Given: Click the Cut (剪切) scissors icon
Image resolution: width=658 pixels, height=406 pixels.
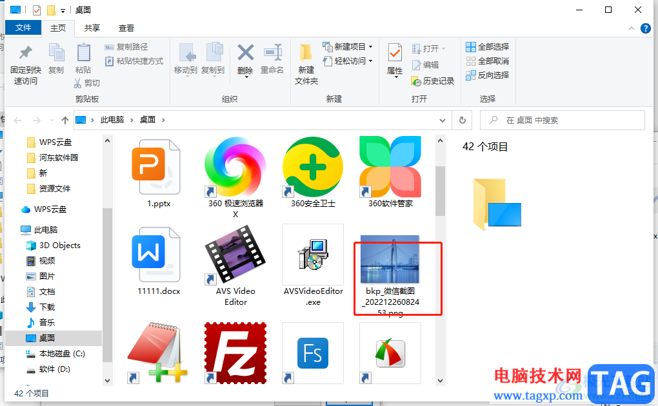Looking at the screenshot, I should coord(77,83).
